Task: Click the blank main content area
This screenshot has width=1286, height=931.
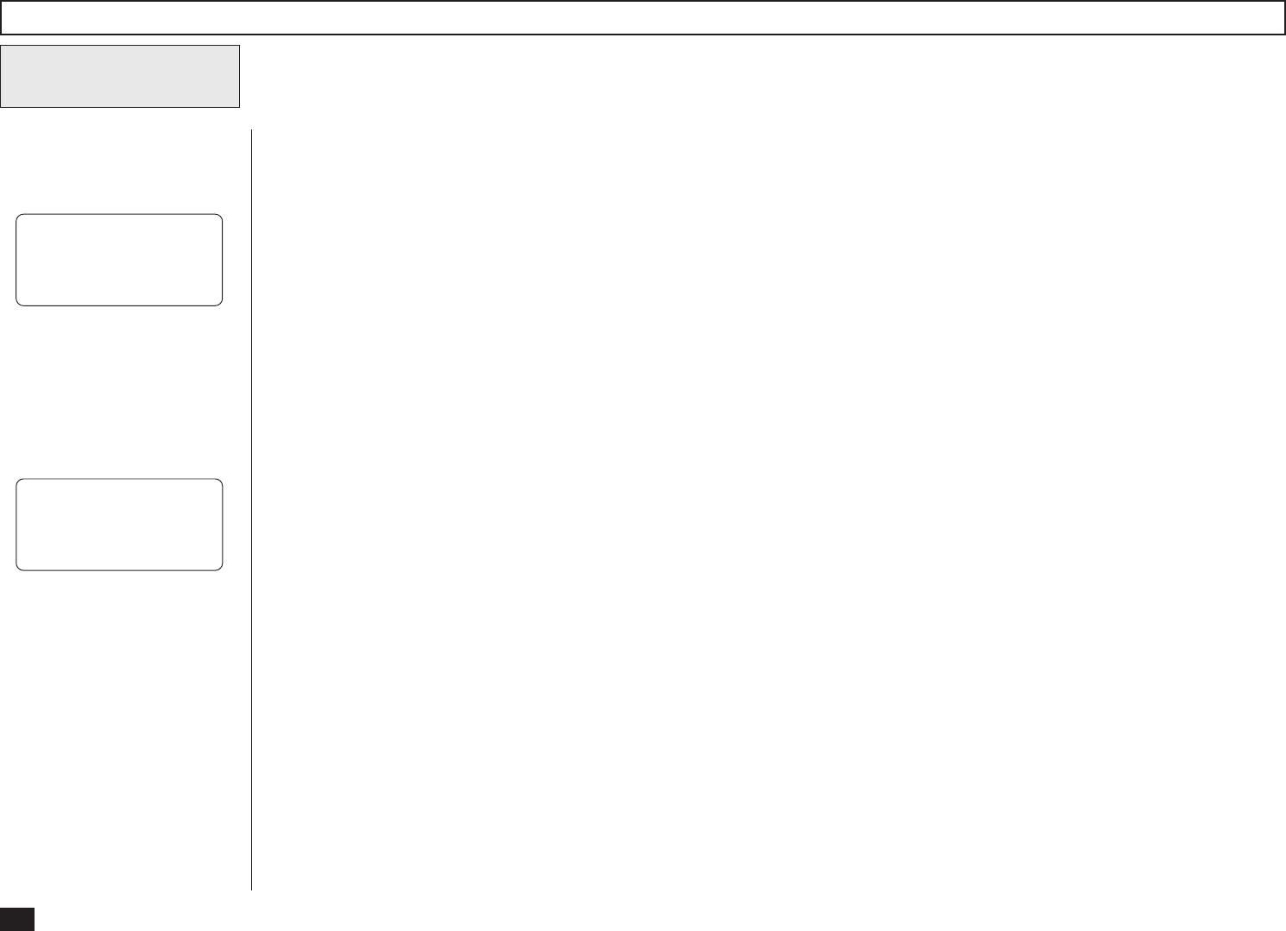Action: click(768, 509)
